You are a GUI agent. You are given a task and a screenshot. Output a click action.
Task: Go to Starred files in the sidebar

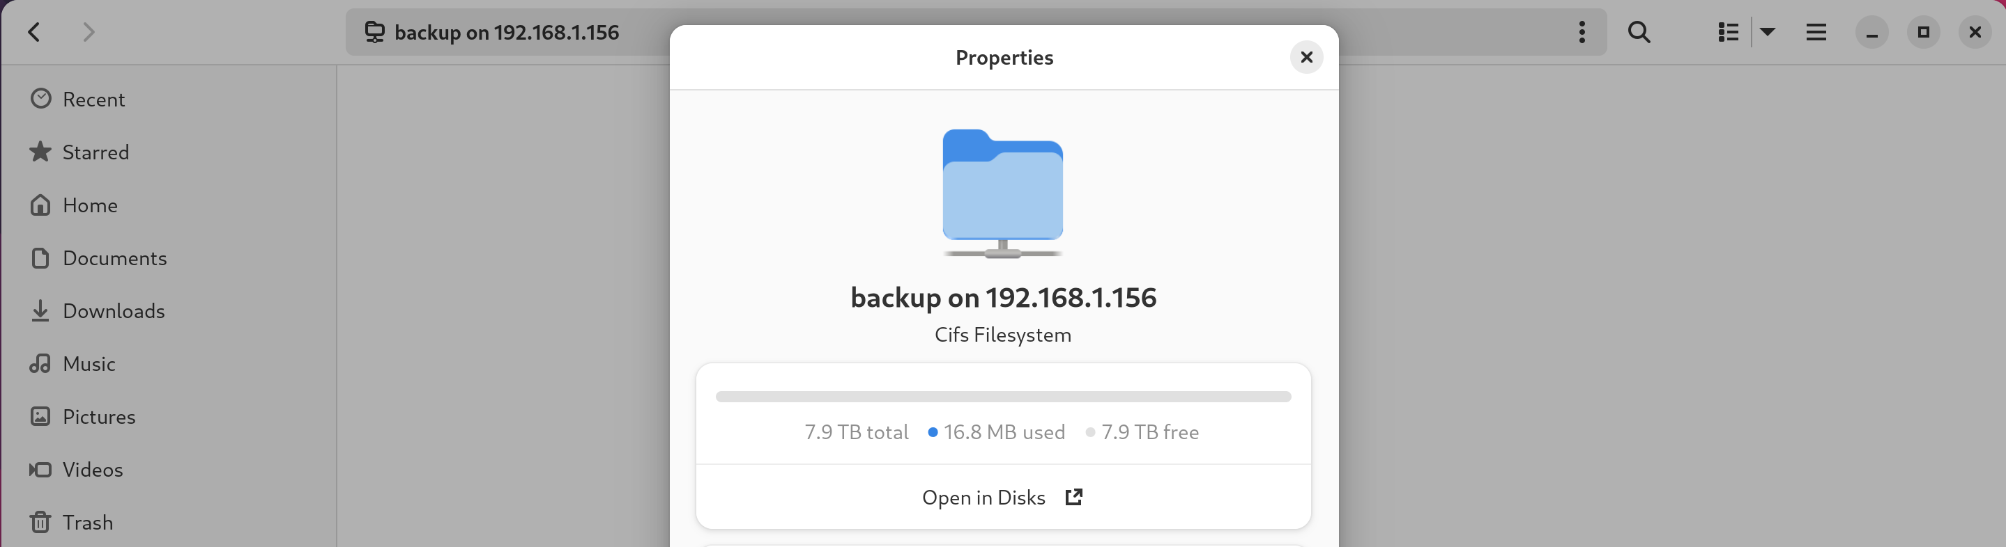point(95,152)
